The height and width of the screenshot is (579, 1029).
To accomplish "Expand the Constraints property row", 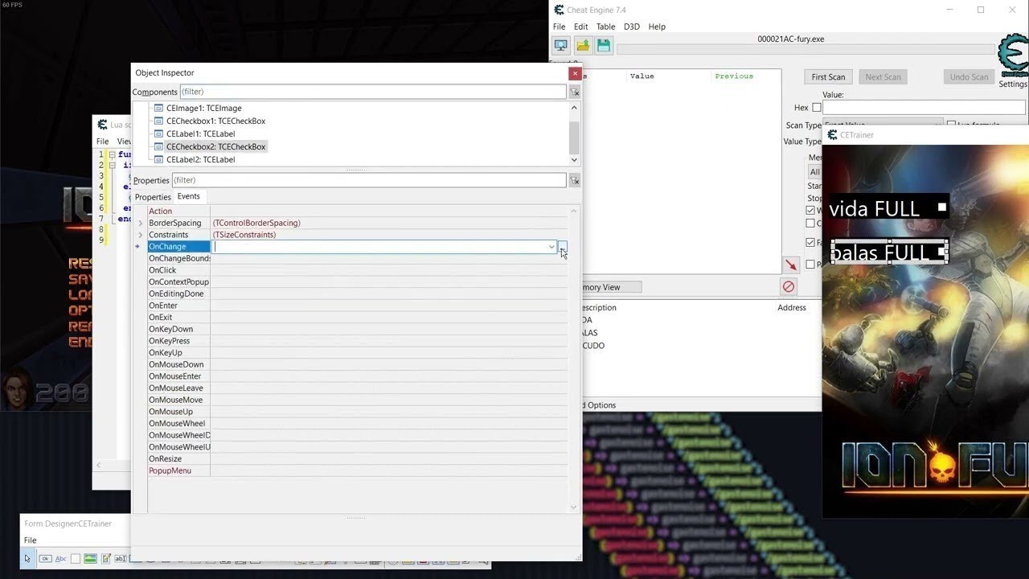I will point(141,235).
